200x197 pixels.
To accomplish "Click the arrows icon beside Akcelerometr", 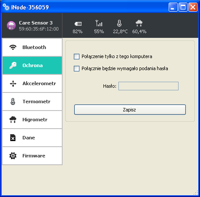I will 13,83.
